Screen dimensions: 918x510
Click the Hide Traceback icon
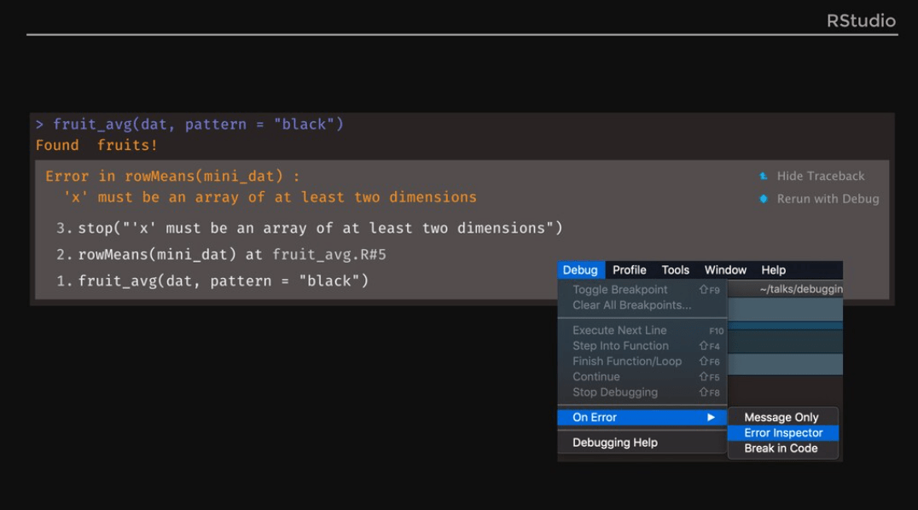pyautogui.click(x=764, y=176)
